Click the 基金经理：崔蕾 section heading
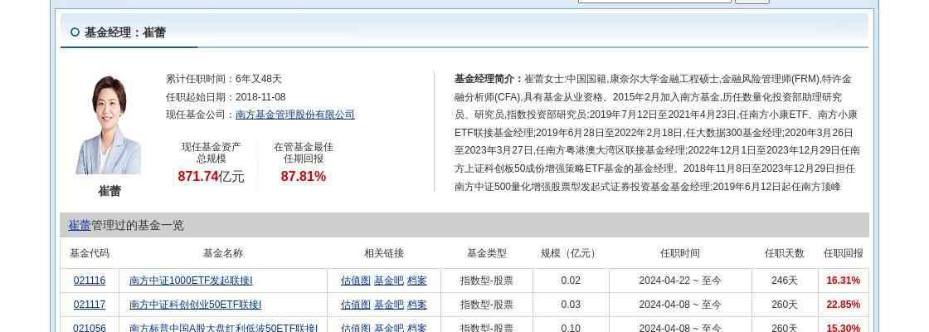This screenshot has width=929, height=332. click(x=125, y=32)
